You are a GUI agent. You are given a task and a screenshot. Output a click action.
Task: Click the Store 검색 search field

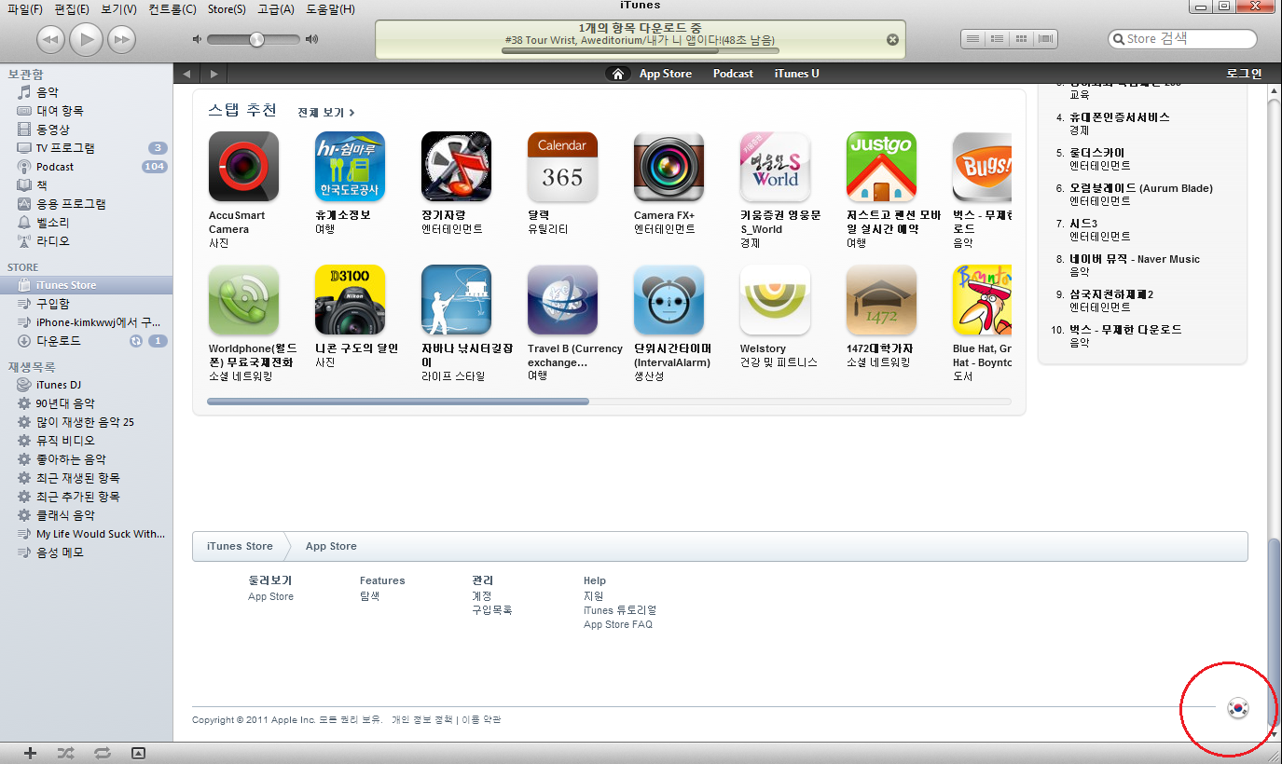coord(1182,39)
